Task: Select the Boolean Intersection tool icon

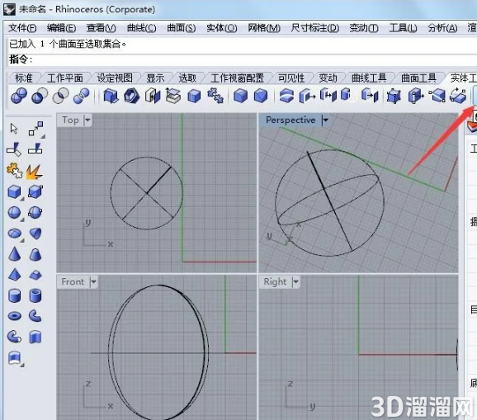Action: (60, 96)
